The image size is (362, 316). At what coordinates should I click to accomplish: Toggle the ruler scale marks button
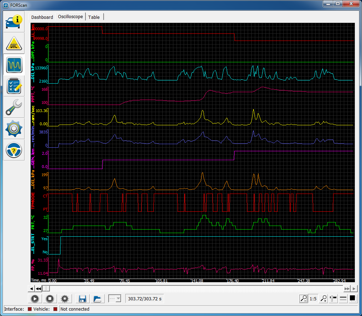click(x=334, y=299)
